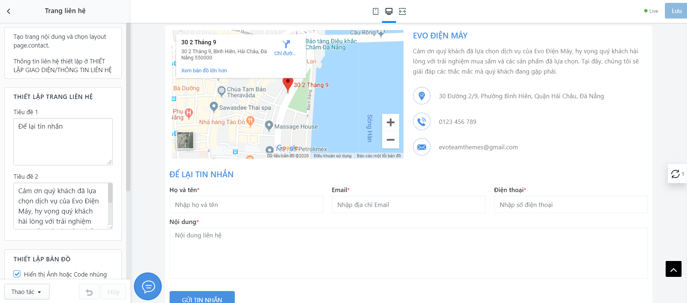Edit the Tiêu đề 1 textarea

point(63,142)
